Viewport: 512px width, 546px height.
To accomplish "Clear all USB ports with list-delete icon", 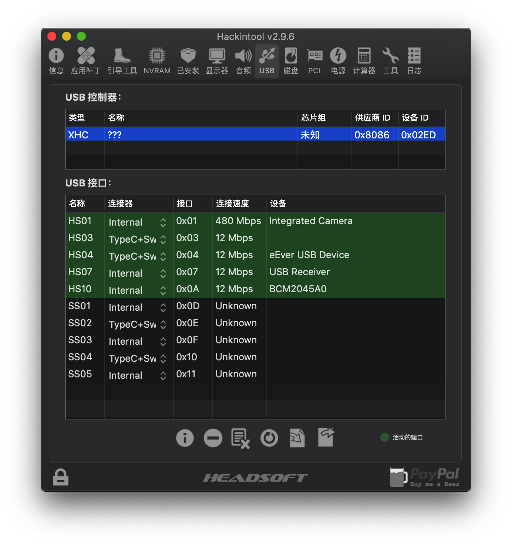I will point(240,438).
